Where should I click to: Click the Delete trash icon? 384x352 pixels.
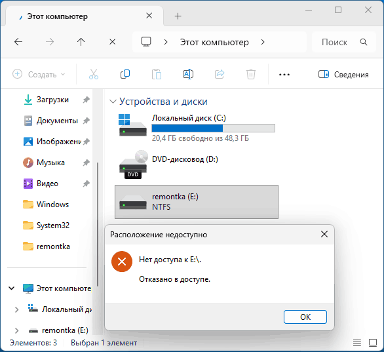[251, 74]
